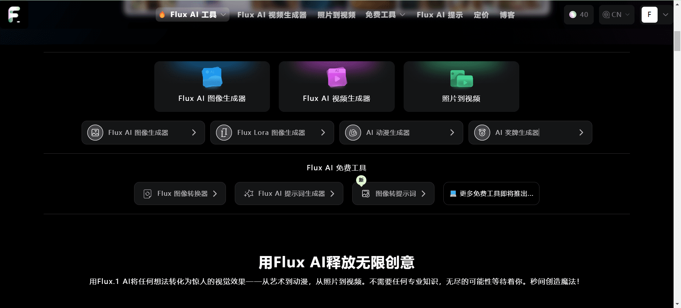
Task: Click the flame icon beside Flux AI 工具
Action: (x=162, y=15)
